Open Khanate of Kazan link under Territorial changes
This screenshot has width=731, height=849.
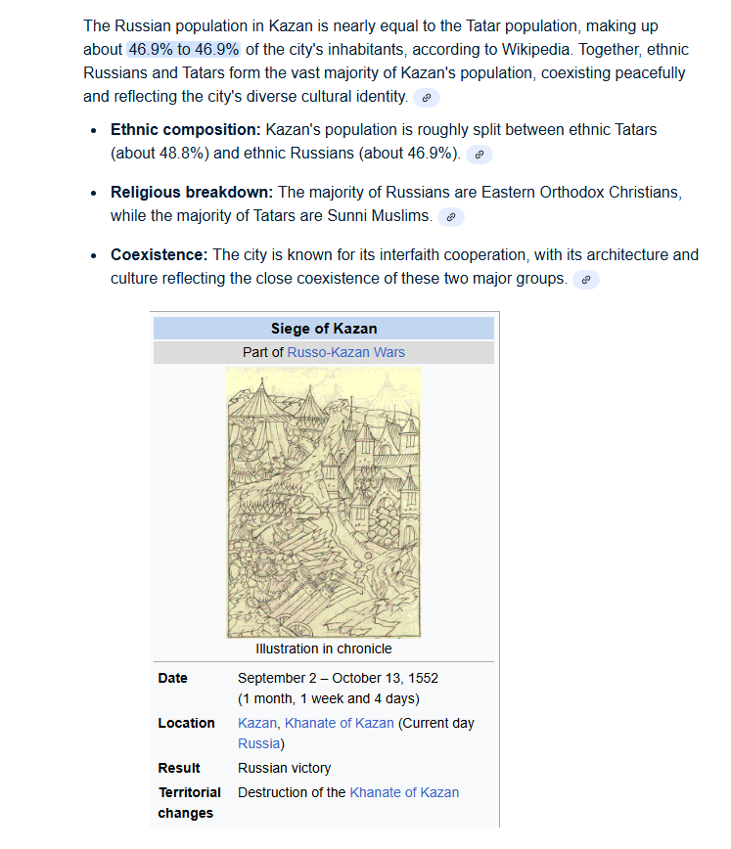pos(404,792)
